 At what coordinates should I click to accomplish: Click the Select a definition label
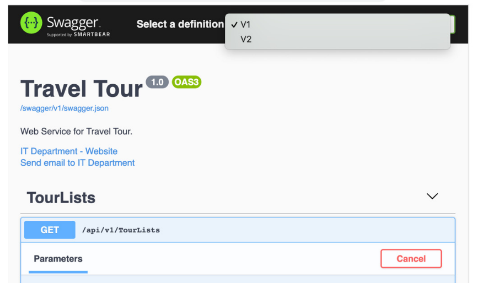pos(180,24)
